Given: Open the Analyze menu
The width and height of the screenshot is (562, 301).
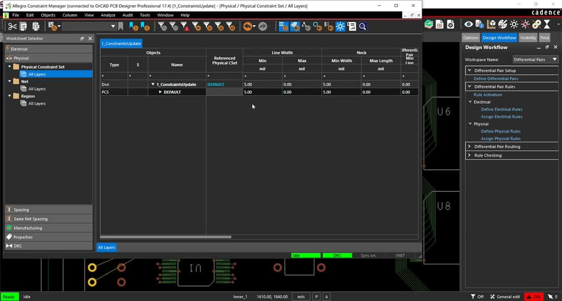Looking at the screenshot, I should point(108,15).
